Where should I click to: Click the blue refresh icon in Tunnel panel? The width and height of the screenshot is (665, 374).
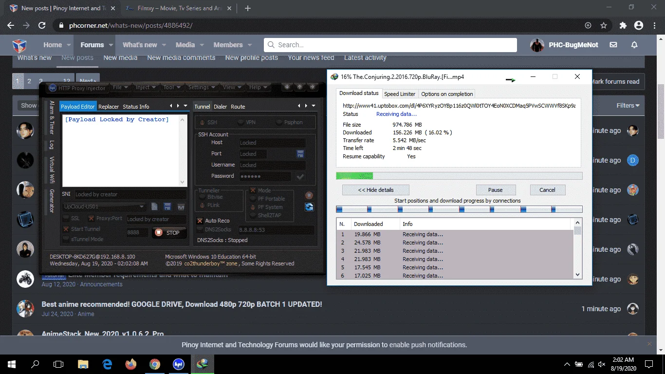(309, 207)
